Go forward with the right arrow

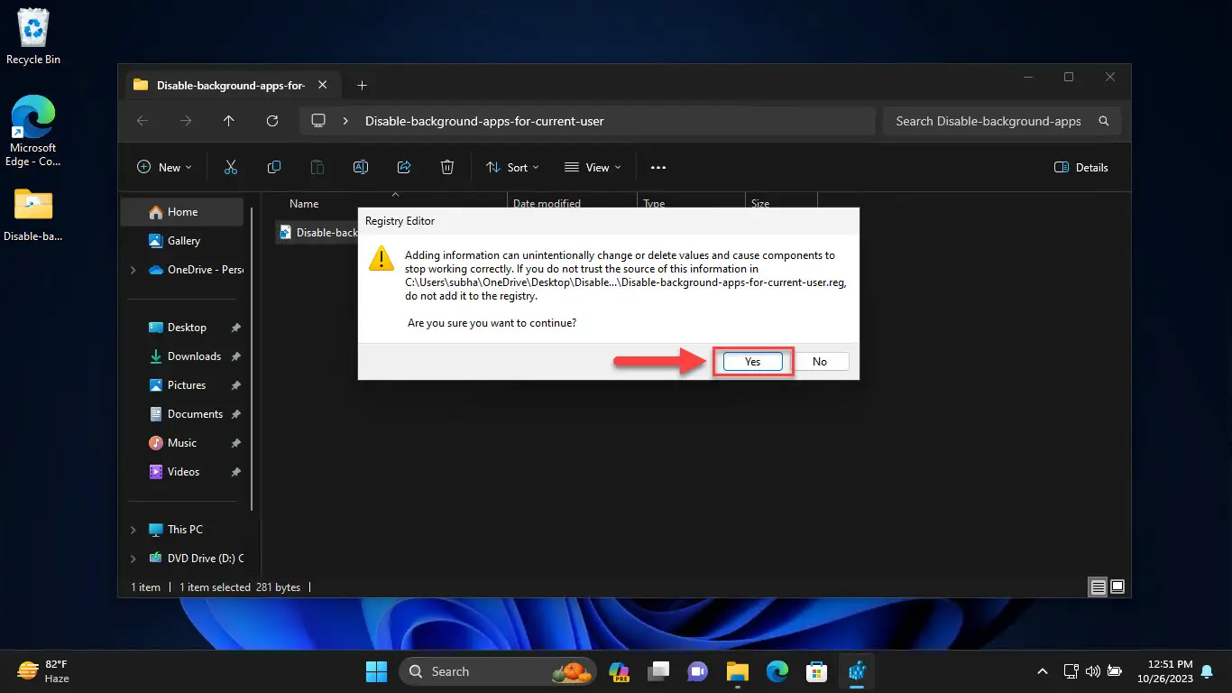tap(186, 121)
